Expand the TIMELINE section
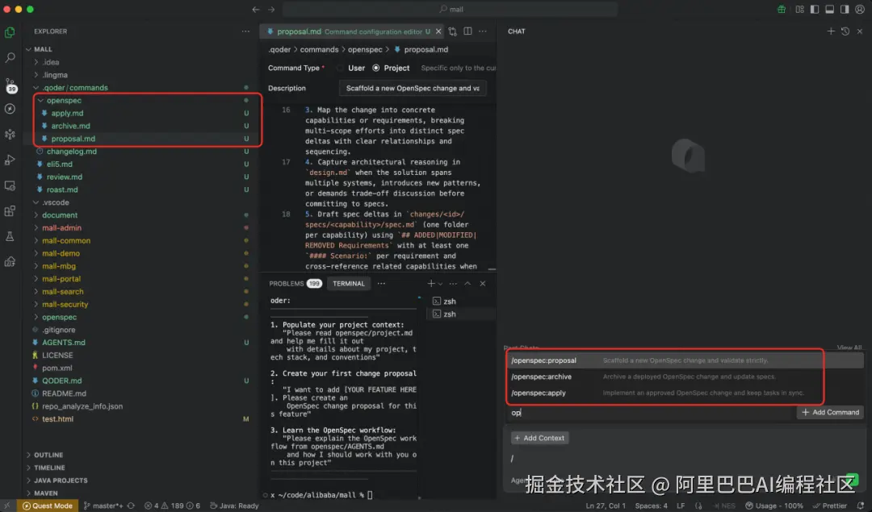This screenshot has height=512, width=872. click(49, 468)
